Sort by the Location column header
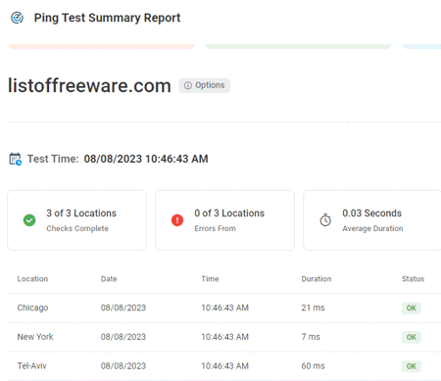Screen dimensions: 441x381 coord(32,279)
